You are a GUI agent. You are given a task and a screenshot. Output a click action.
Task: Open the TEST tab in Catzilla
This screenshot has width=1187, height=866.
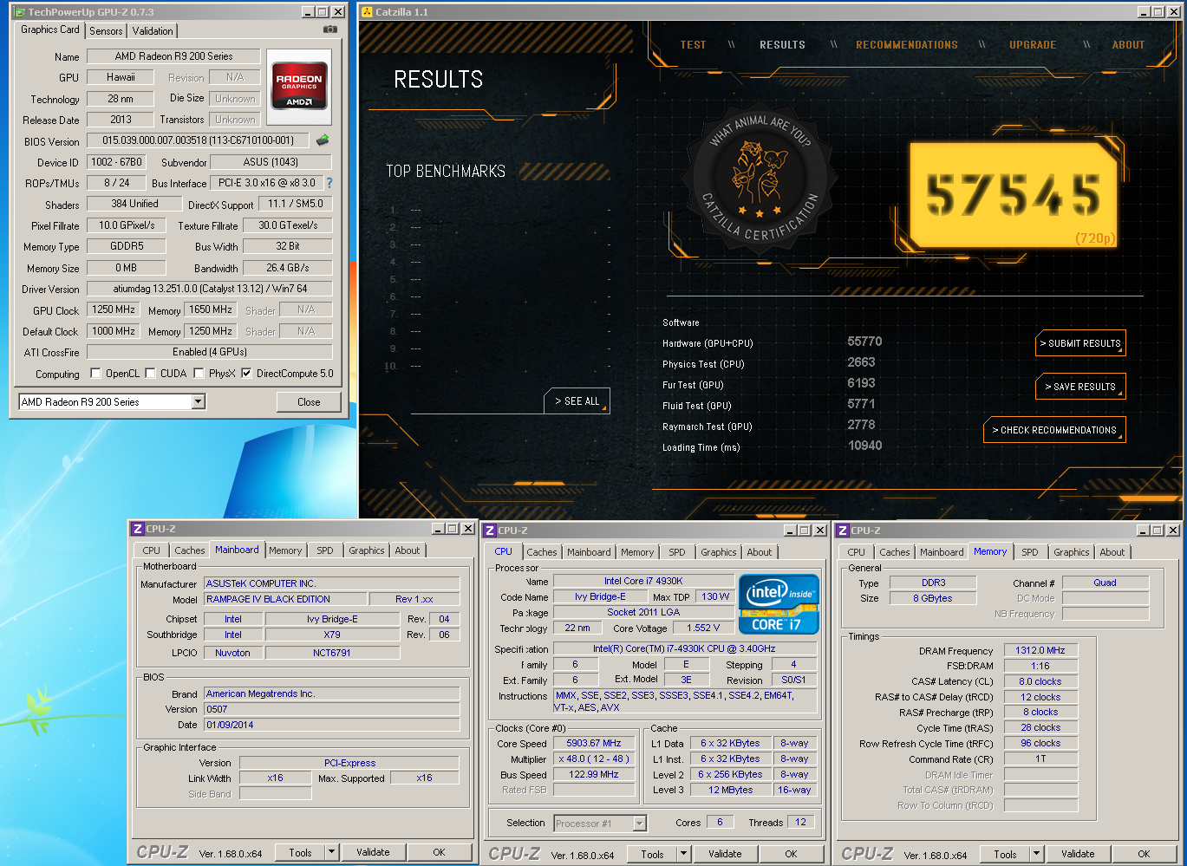(693, 45)
